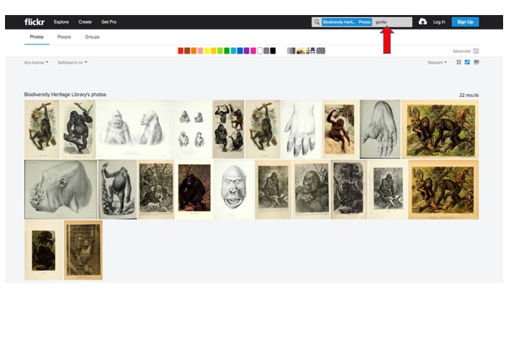Viewport: 516px width, 344px height.
Task: Open the Relevant sort dropdown
Action: (x=437, y=62)
